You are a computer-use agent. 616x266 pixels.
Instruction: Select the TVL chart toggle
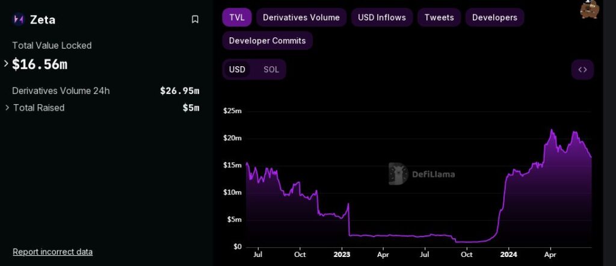237,17
